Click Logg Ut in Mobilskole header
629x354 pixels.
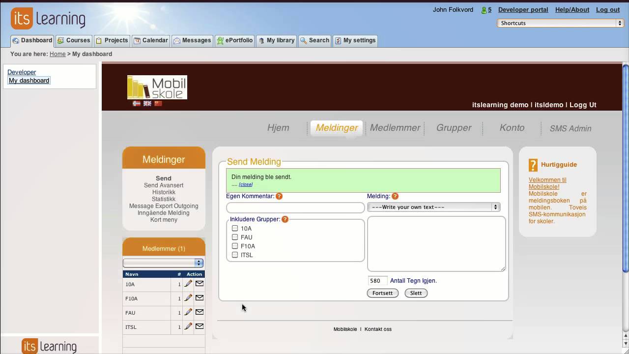(583, 105)
